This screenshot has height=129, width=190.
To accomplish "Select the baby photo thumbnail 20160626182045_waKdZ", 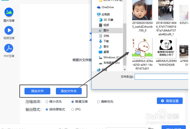I will click(142, 10).
